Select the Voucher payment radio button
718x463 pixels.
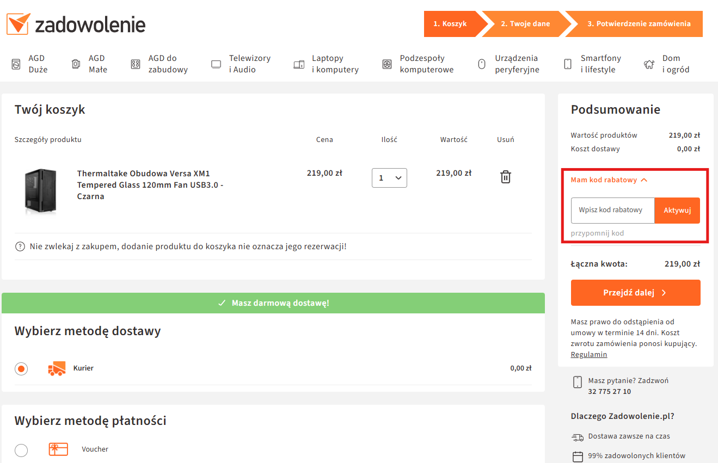(x=21, y=450)
